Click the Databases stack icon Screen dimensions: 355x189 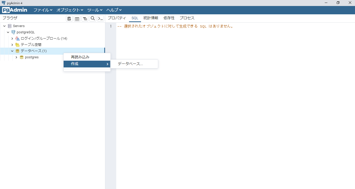coord(17,51)
